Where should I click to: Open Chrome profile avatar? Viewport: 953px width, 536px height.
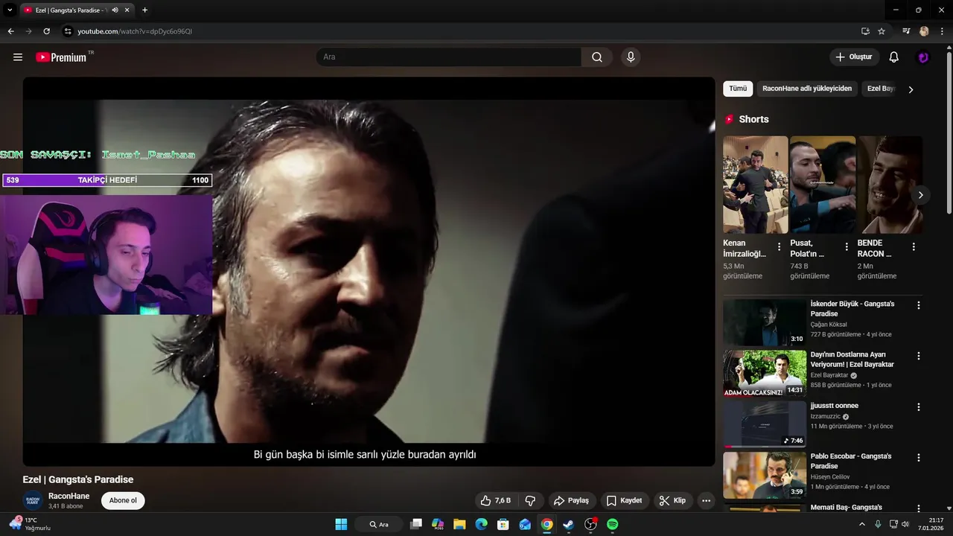[x=924, y=31]
